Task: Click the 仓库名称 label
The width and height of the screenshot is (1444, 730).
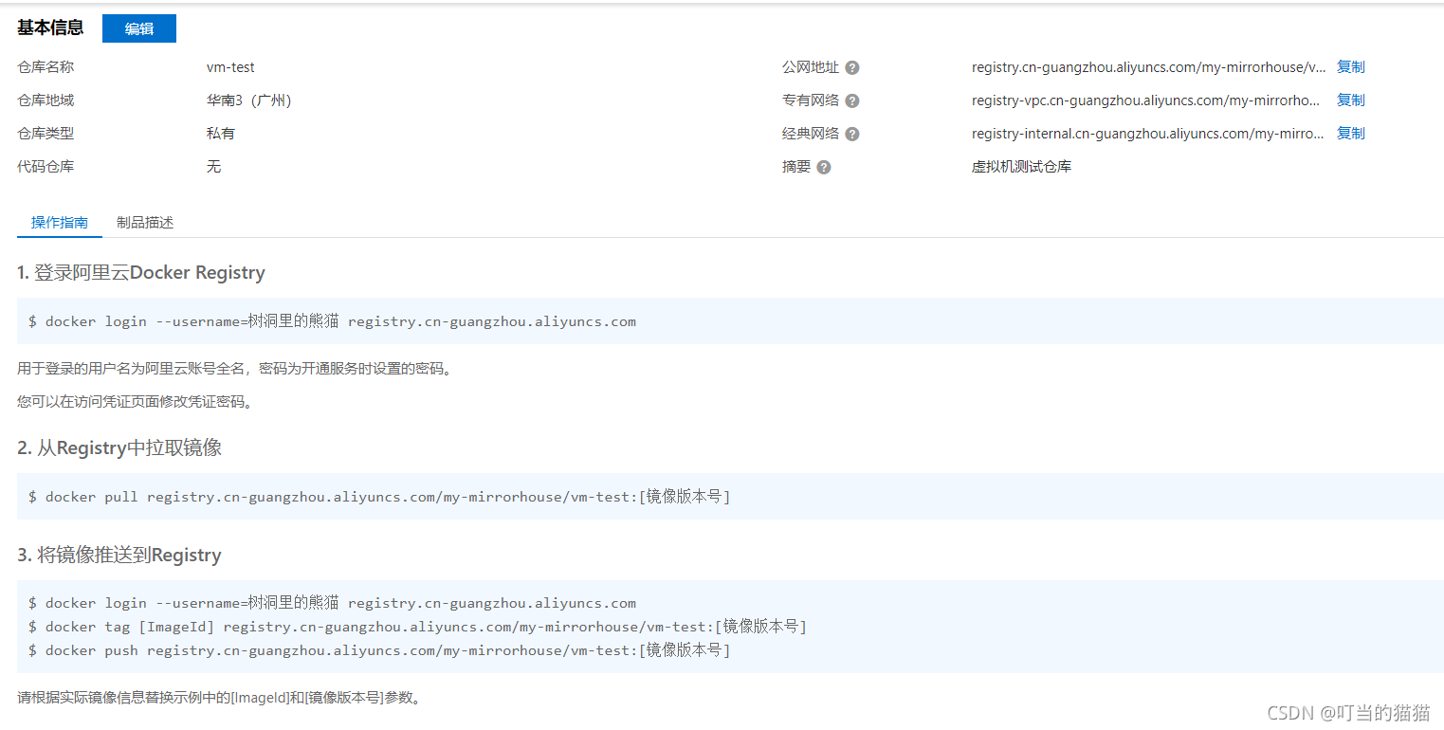Action: (x=46, y=67)
